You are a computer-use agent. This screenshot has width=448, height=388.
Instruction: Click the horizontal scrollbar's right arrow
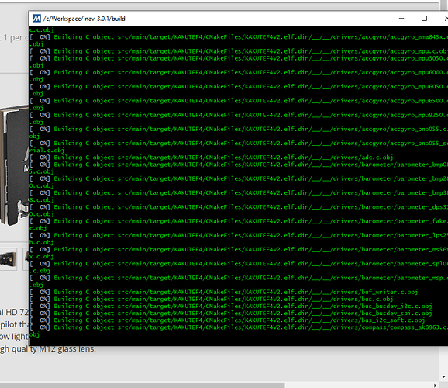click(435, 386)
